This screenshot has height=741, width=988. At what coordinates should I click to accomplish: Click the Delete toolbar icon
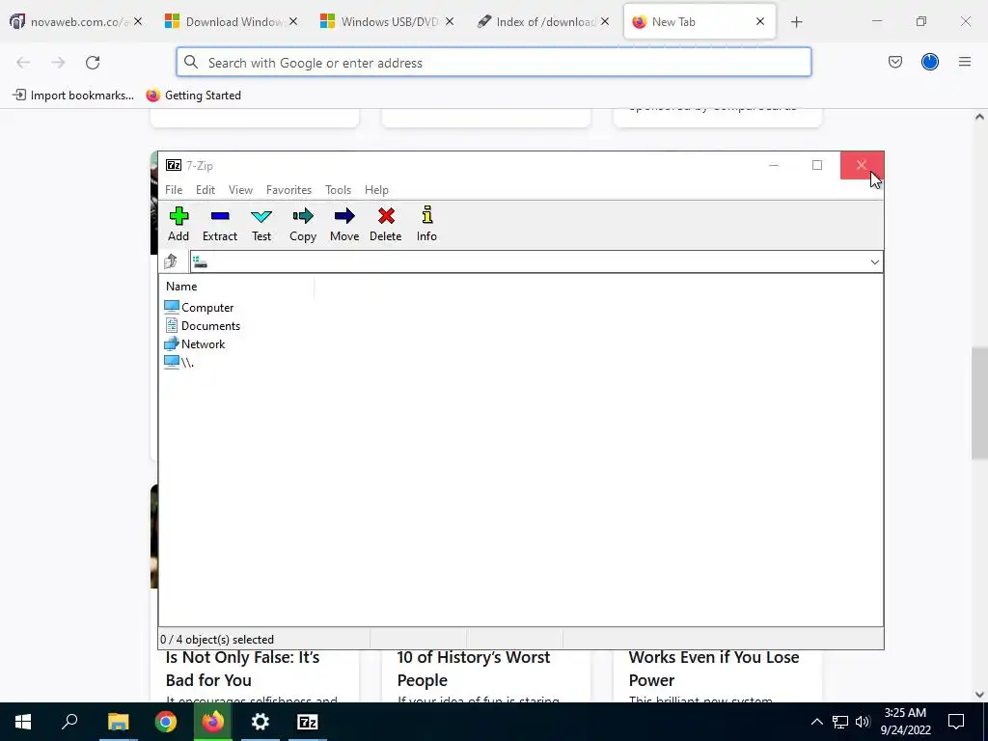click(386, 224)
